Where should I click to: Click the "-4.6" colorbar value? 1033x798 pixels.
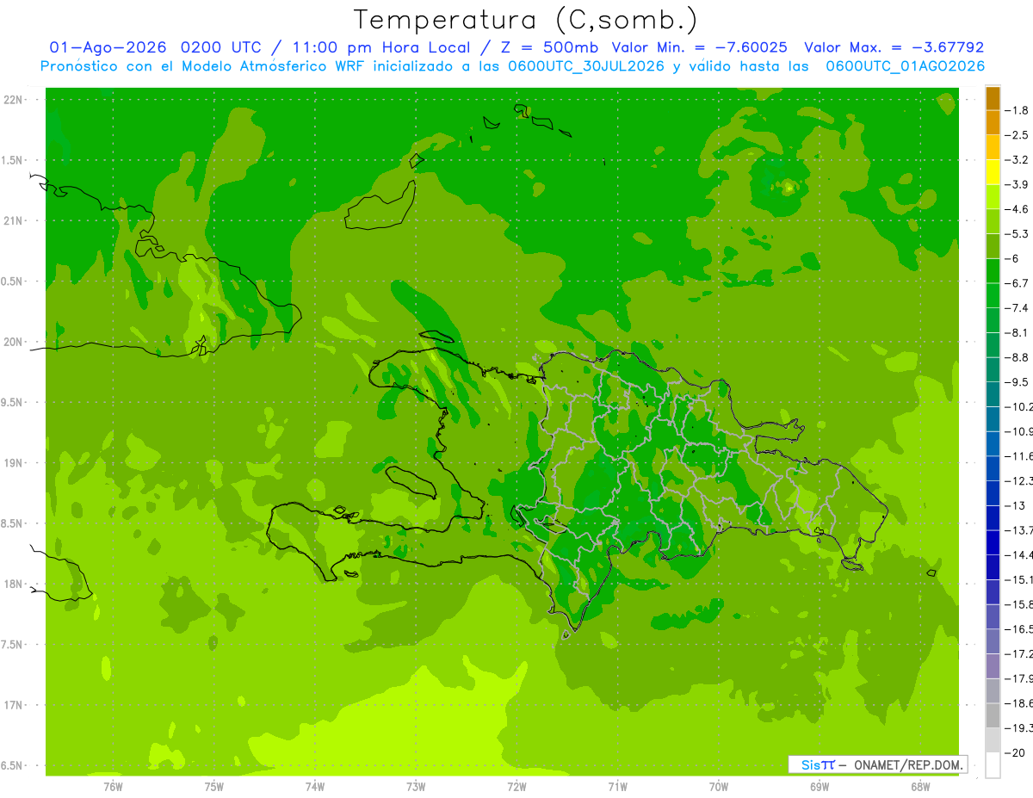pyautogui.click(x=1016, y=209)
